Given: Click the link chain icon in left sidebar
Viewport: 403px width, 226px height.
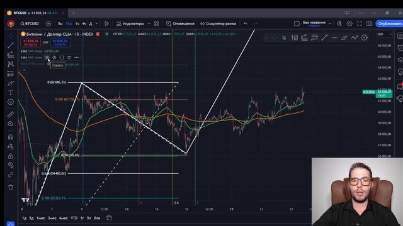Looking at the screenshot, I should tap(11, 175).
